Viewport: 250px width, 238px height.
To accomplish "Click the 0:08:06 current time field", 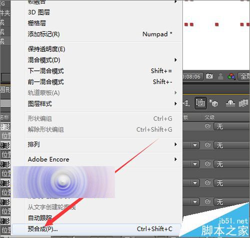I will click(x=192, y=76).
